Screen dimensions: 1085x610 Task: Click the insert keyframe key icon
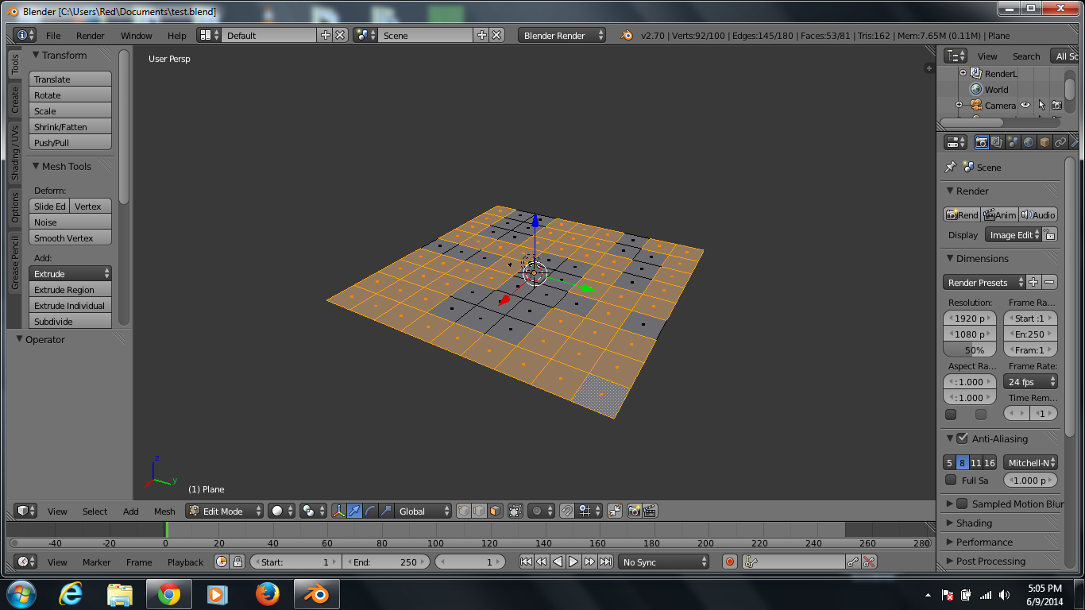click(x=853, y=562)
